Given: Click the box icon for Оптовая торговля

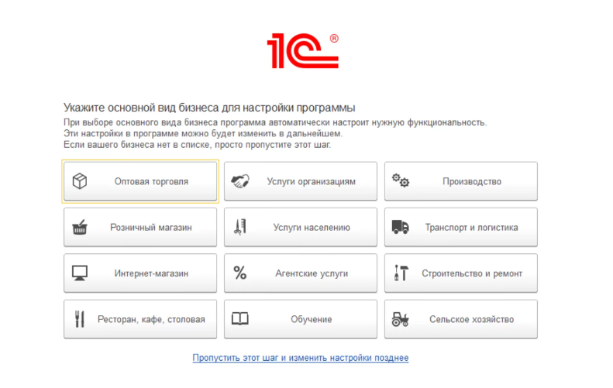Looking at the screenshot, I should [x=80, y=181].
